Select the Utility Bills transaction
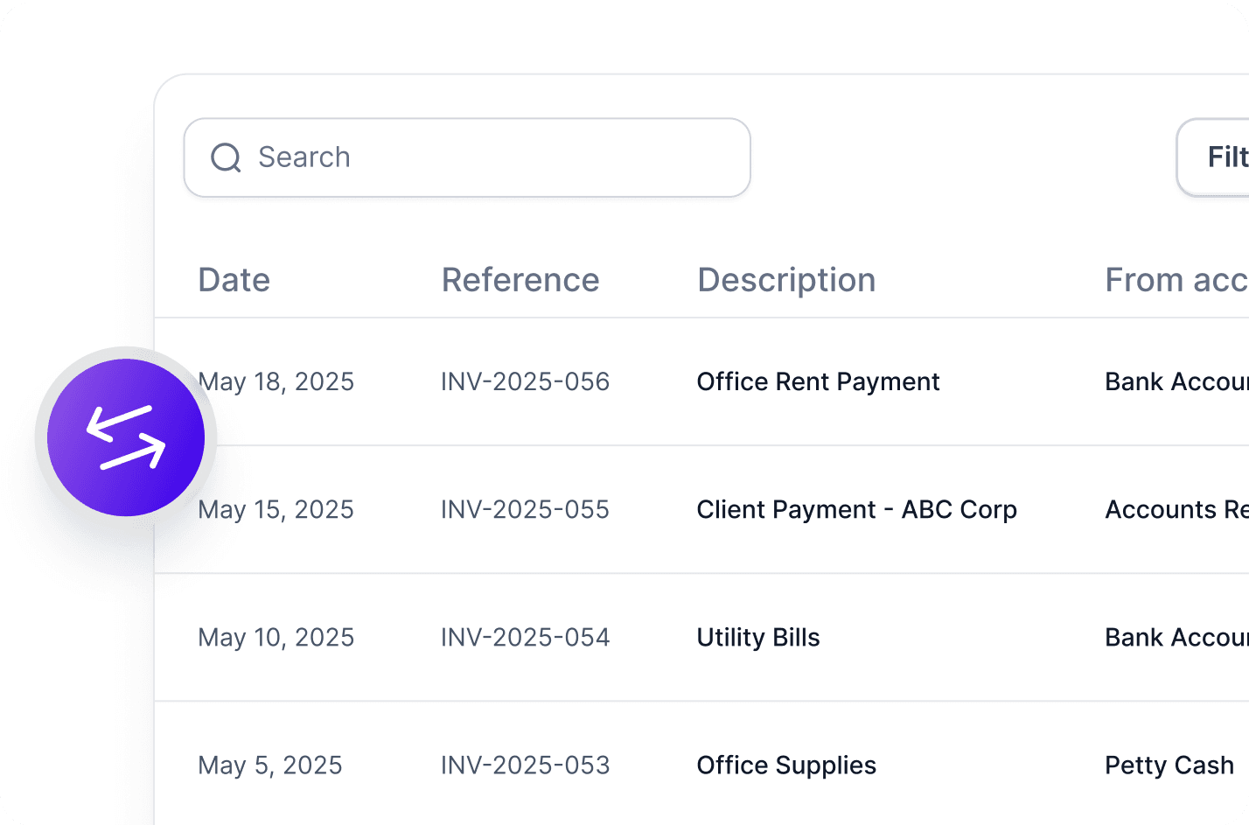The width and height of the screenshot is (1249, 825). pos(758,637)
